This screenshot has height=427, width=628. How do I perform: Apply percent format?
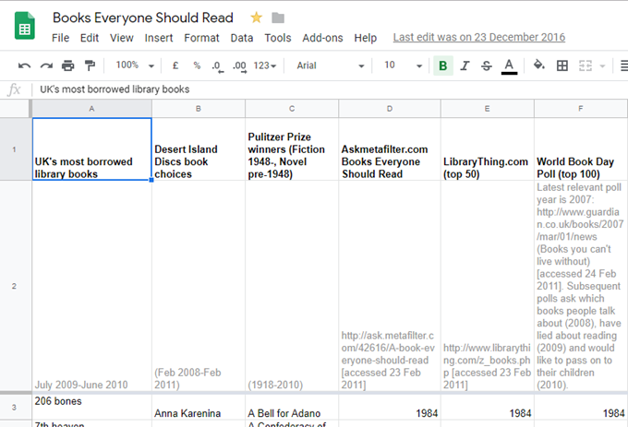197,65
